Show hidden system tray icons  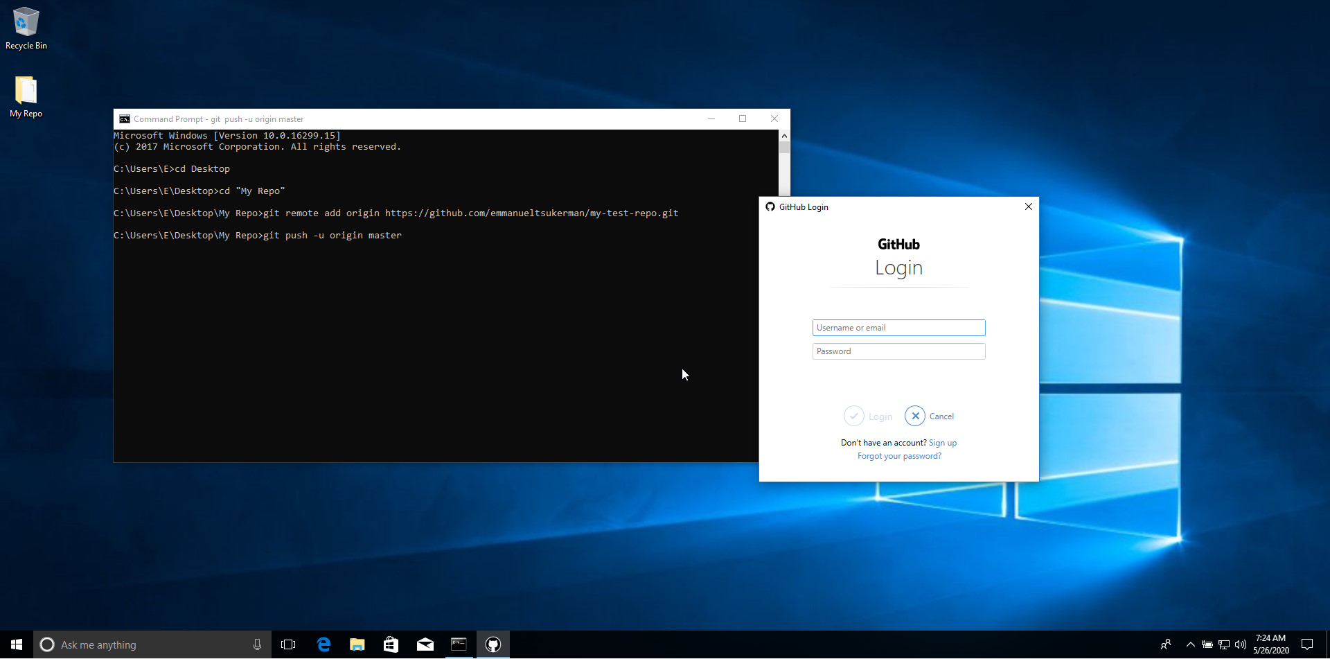click(1191, 644)
